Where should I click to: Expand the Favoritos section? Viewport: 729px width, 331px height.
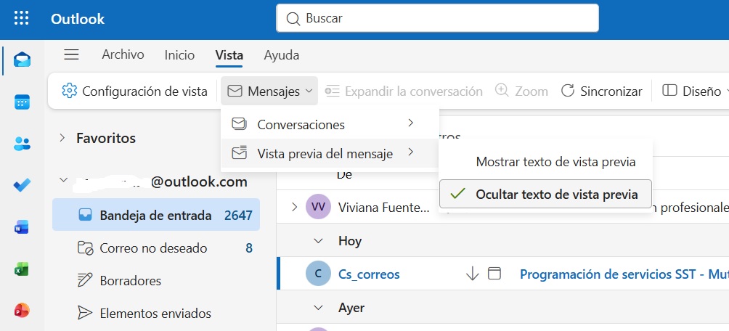tap(62, 138)
